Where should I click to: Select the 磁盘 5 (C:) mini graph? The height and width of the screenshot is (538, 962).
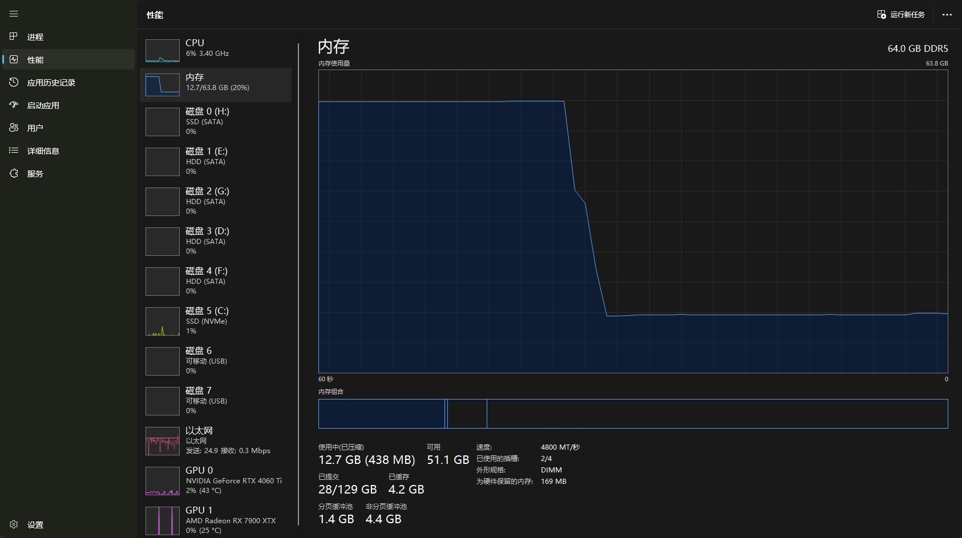click(x=163, y=321)
